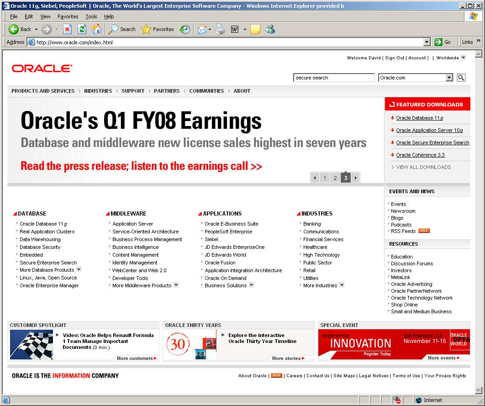Open the Communities navigation tab
485x406 pixels.
pyautogui.click(x=206, y=91)
